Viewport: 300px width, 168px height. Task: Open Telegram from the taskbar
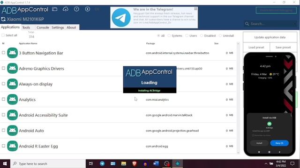[102, 164]
